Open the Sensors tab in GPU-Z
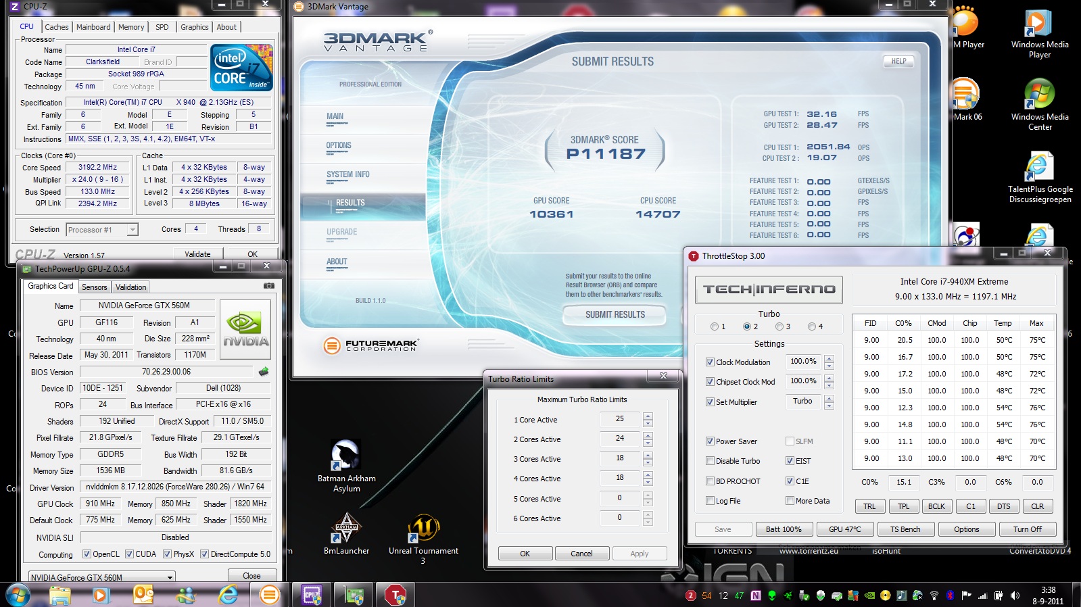The width and height of the screenshot is (1081, 607). click(95, 287)
